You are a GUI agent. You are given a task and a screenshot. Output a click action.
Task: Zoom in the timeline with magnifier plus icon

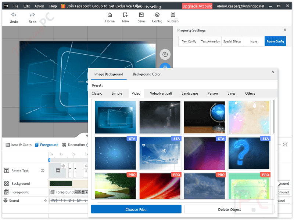[285, 145]
